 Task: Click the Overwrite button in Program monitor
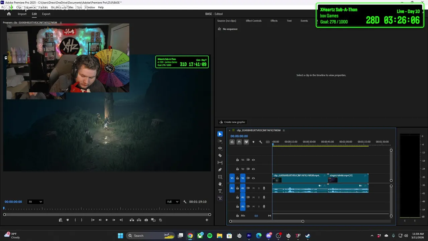coord(139,220)
